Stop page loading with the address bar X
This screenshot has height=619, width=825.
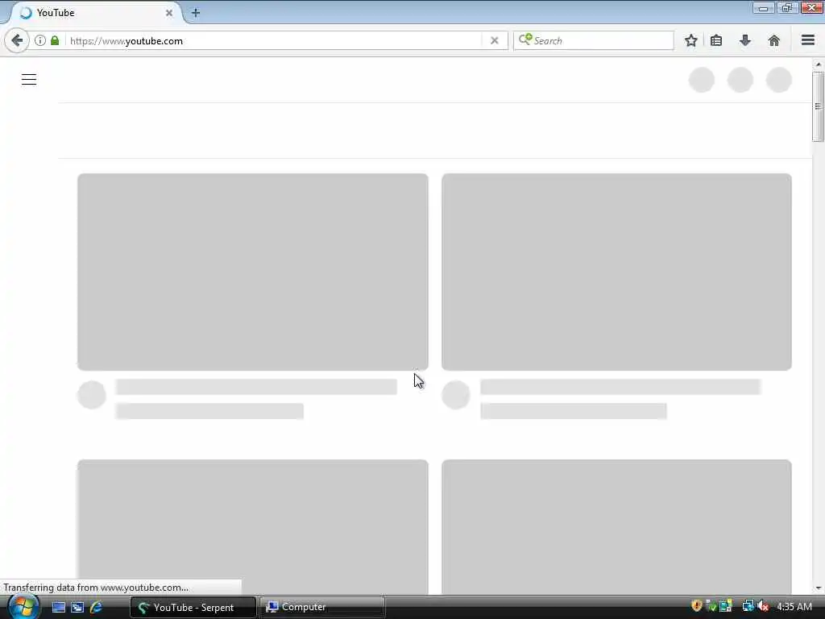494,40
